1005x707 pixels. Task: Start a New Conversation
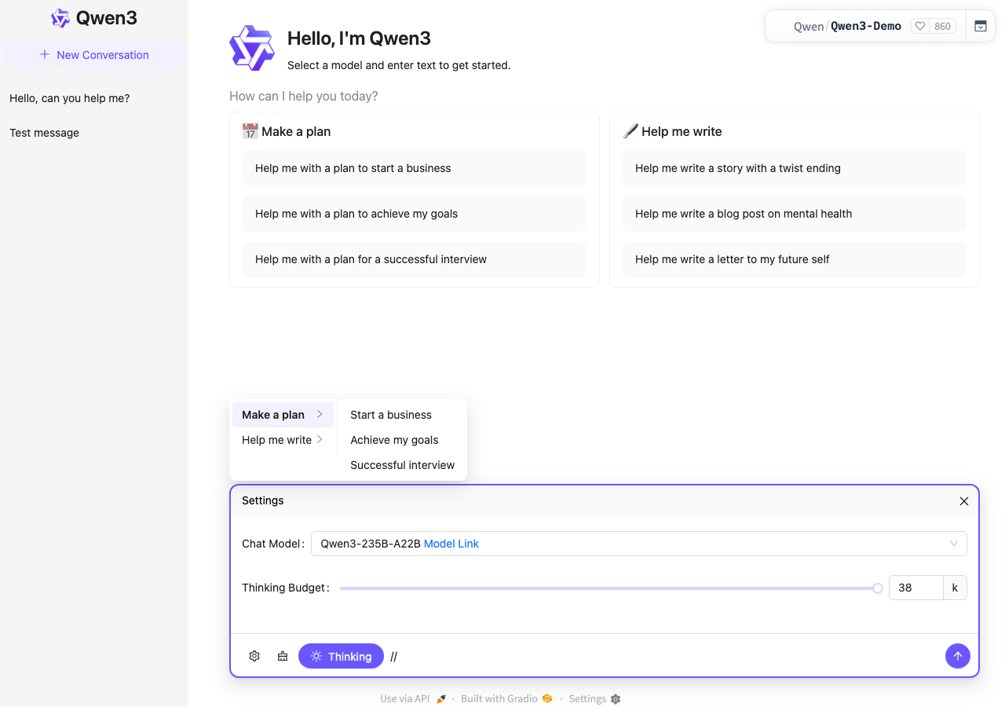(x=94, y=55)
